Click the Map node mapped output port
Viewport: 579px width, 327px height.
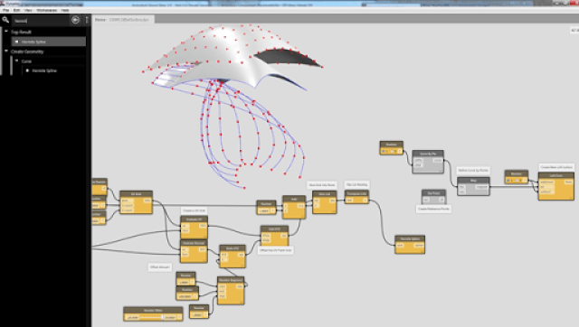pos(482,187)
